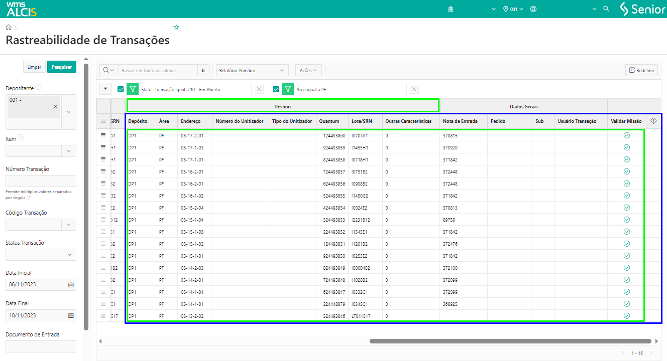Sort by the Endereço column header
The width and height of the screenshot is (667, 361).
pyautogui.click(x=190, y=121)
